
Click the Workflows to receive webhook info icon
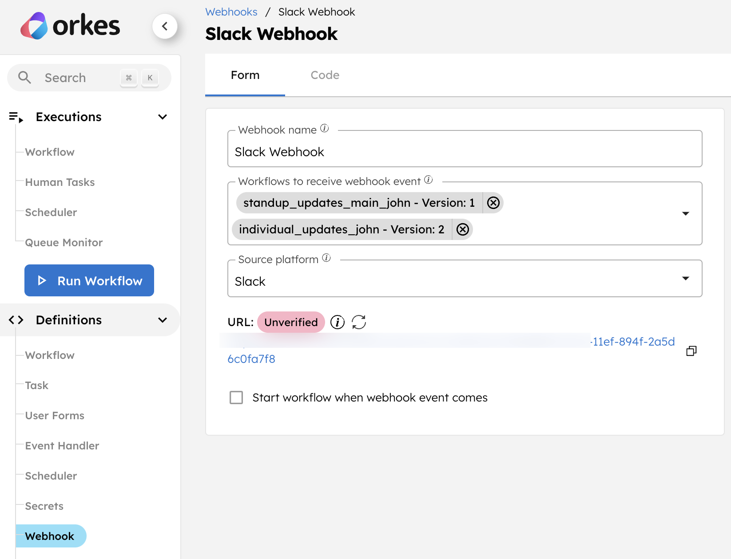point(429,180)
